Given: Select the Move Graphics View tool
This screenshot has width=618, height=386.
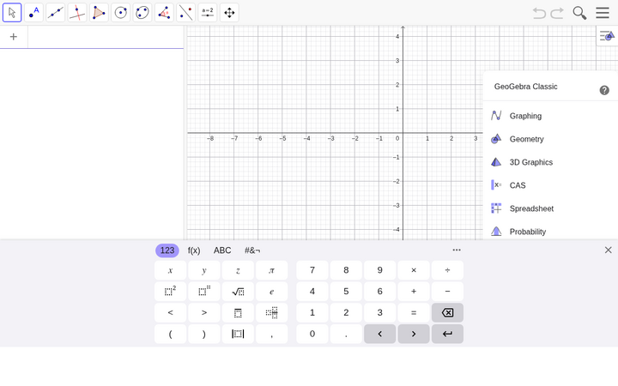Looking at the screenshot, I should [x=229, y=13].
